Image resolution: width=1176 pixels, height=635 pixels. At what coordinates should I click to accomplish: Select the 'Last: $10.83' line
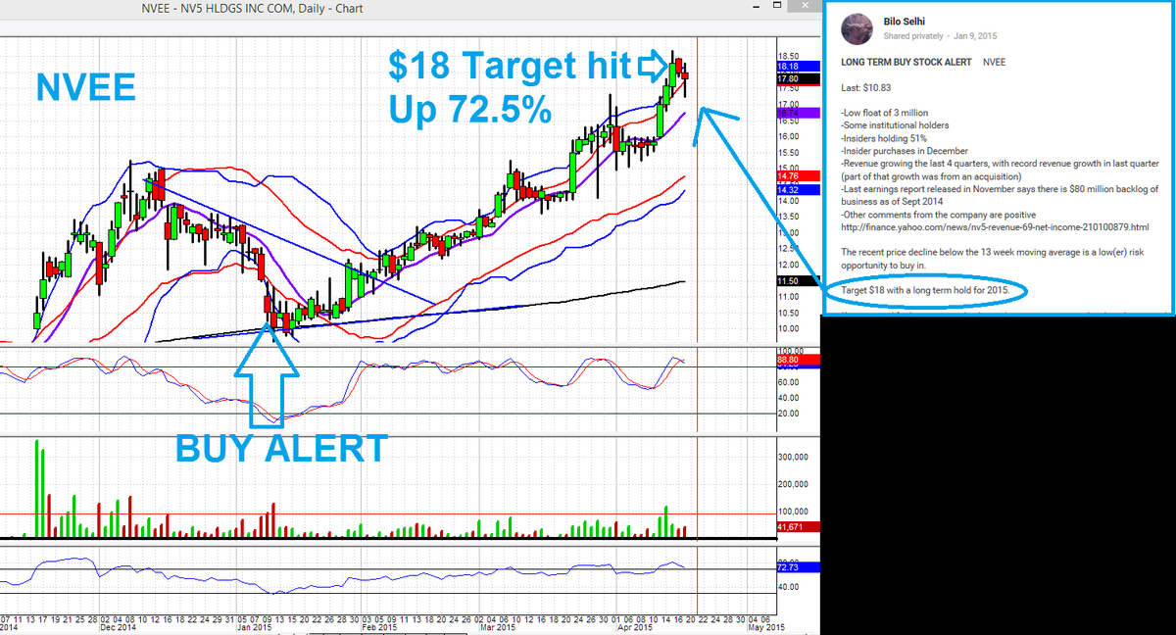click(864, 88)
